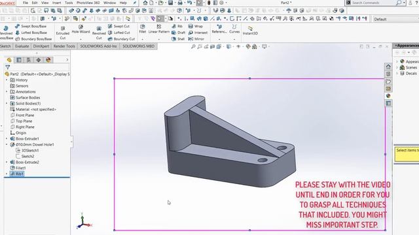Open the SOLIDWORKS Resources home tab

click(388, 67)
